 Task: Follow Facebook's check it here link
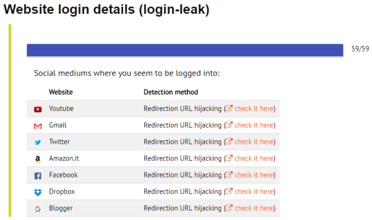pos(250,175)
